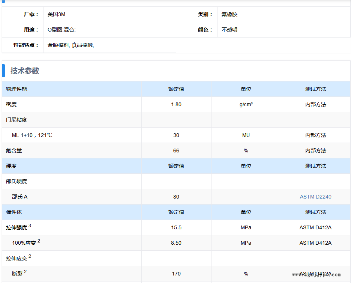351x283 pixels.
Task: Select the 邵氏 A value 80
Action: 176,197
